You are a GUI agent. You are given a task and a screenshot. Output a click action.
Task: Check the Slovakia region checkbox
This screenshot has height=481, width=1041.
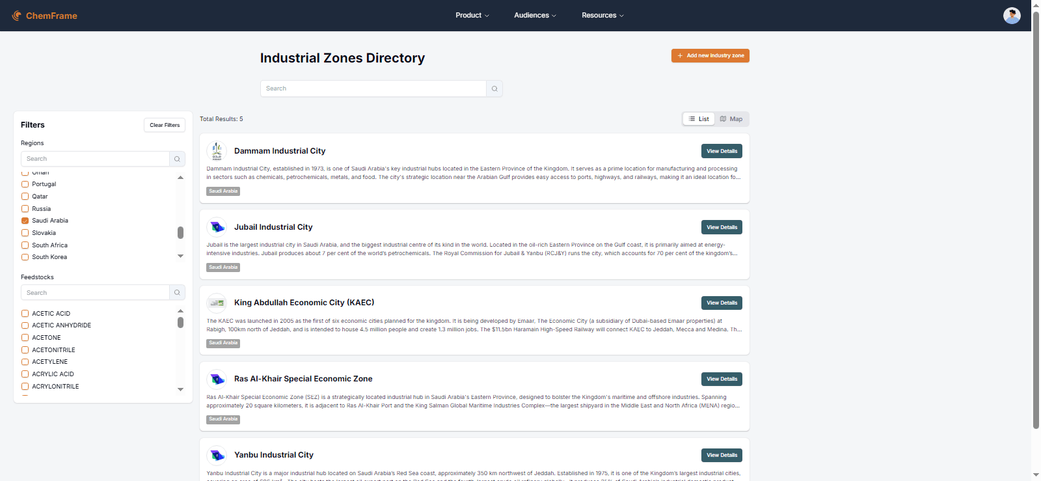[x=25, y=233]
